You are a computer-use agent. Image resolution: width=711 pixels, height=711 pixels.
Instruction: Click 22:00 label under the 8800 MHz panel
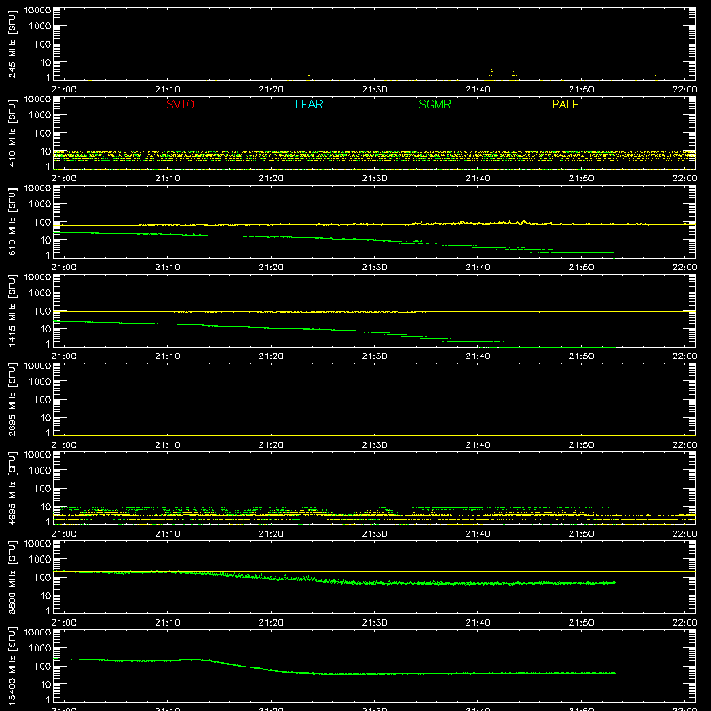[684, 623]
